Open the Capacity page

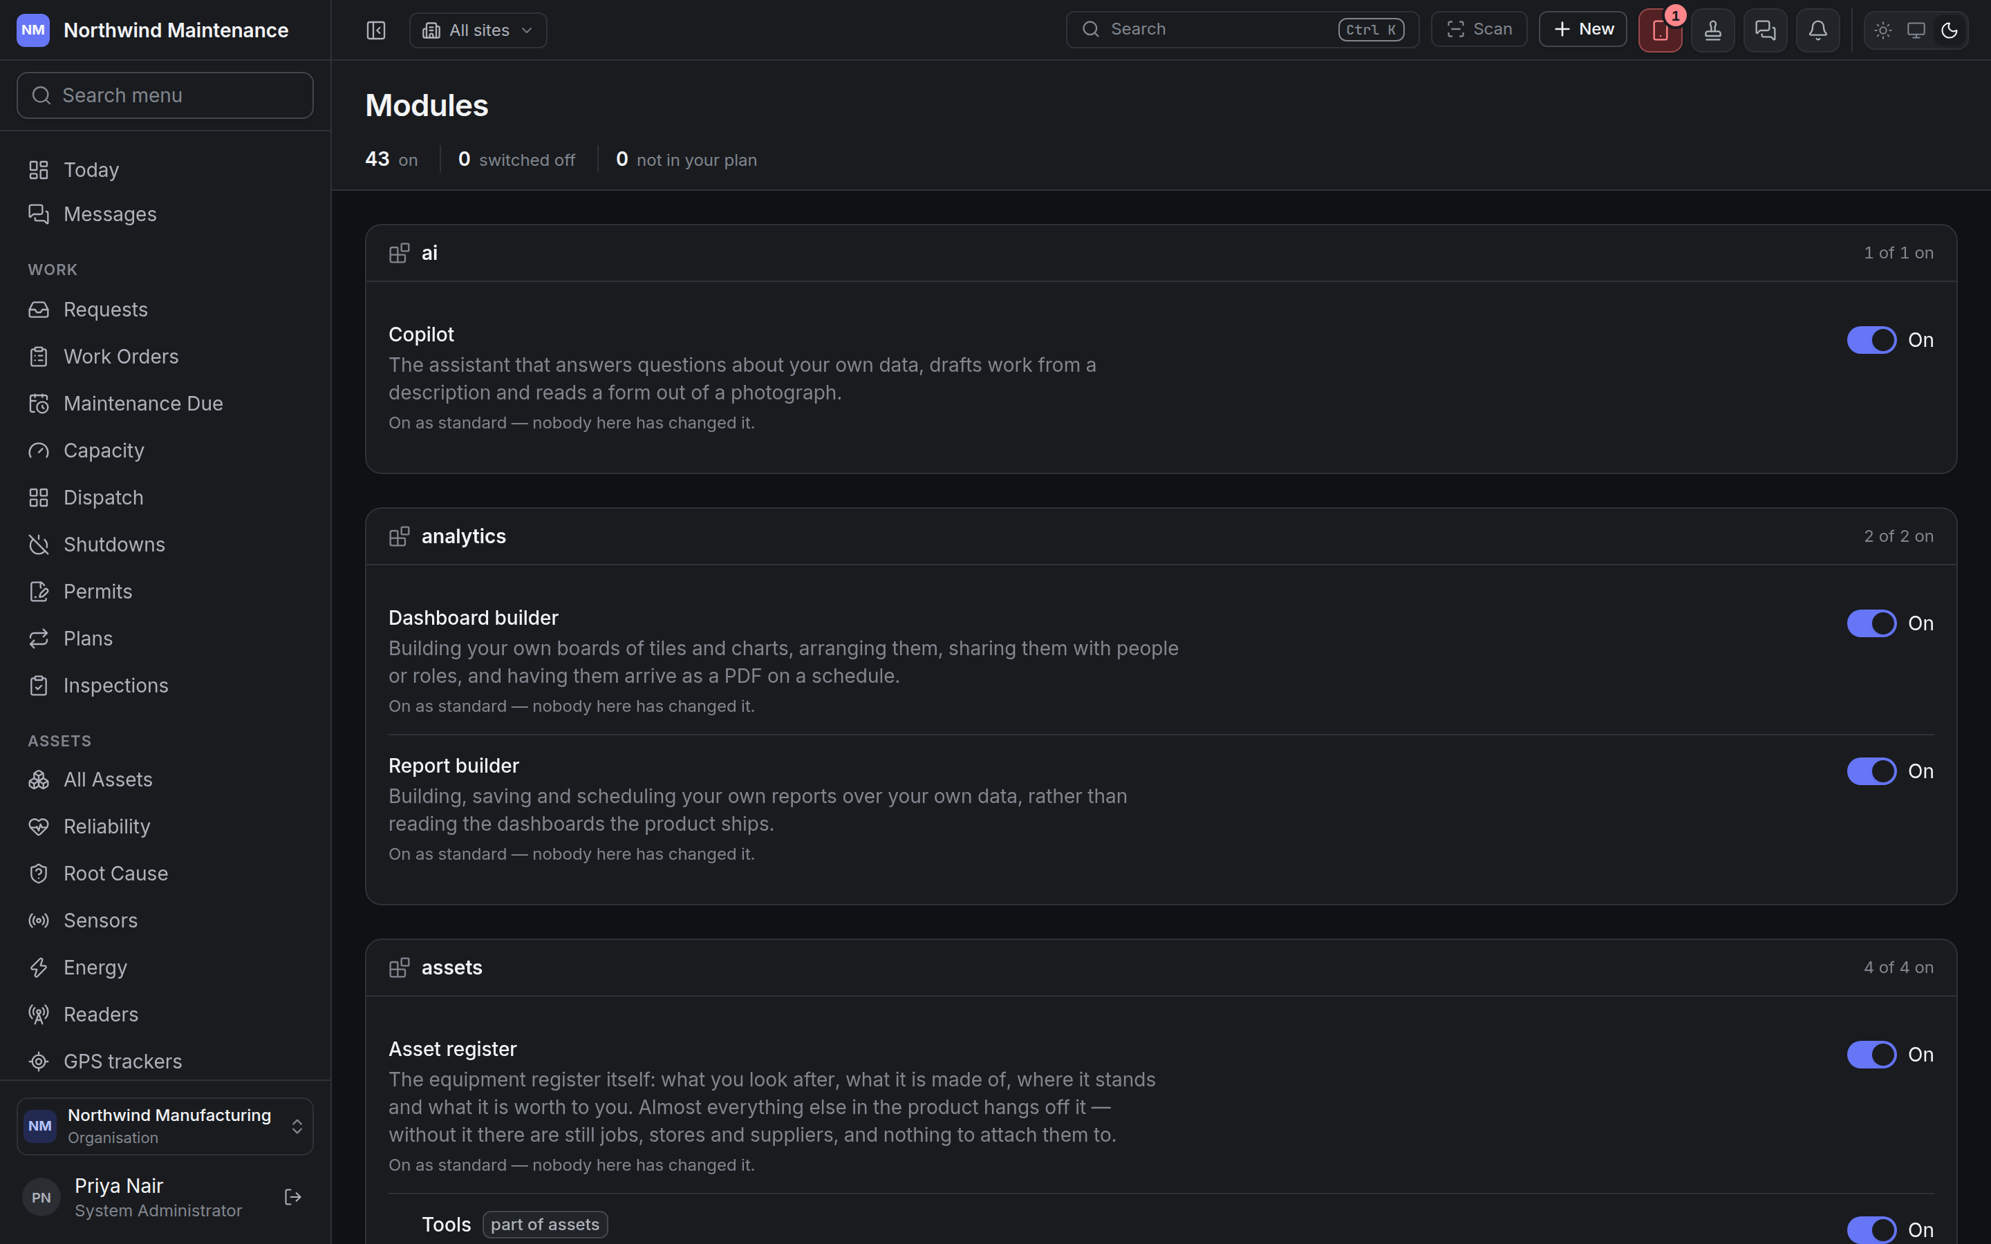click(x=165, y=451)
